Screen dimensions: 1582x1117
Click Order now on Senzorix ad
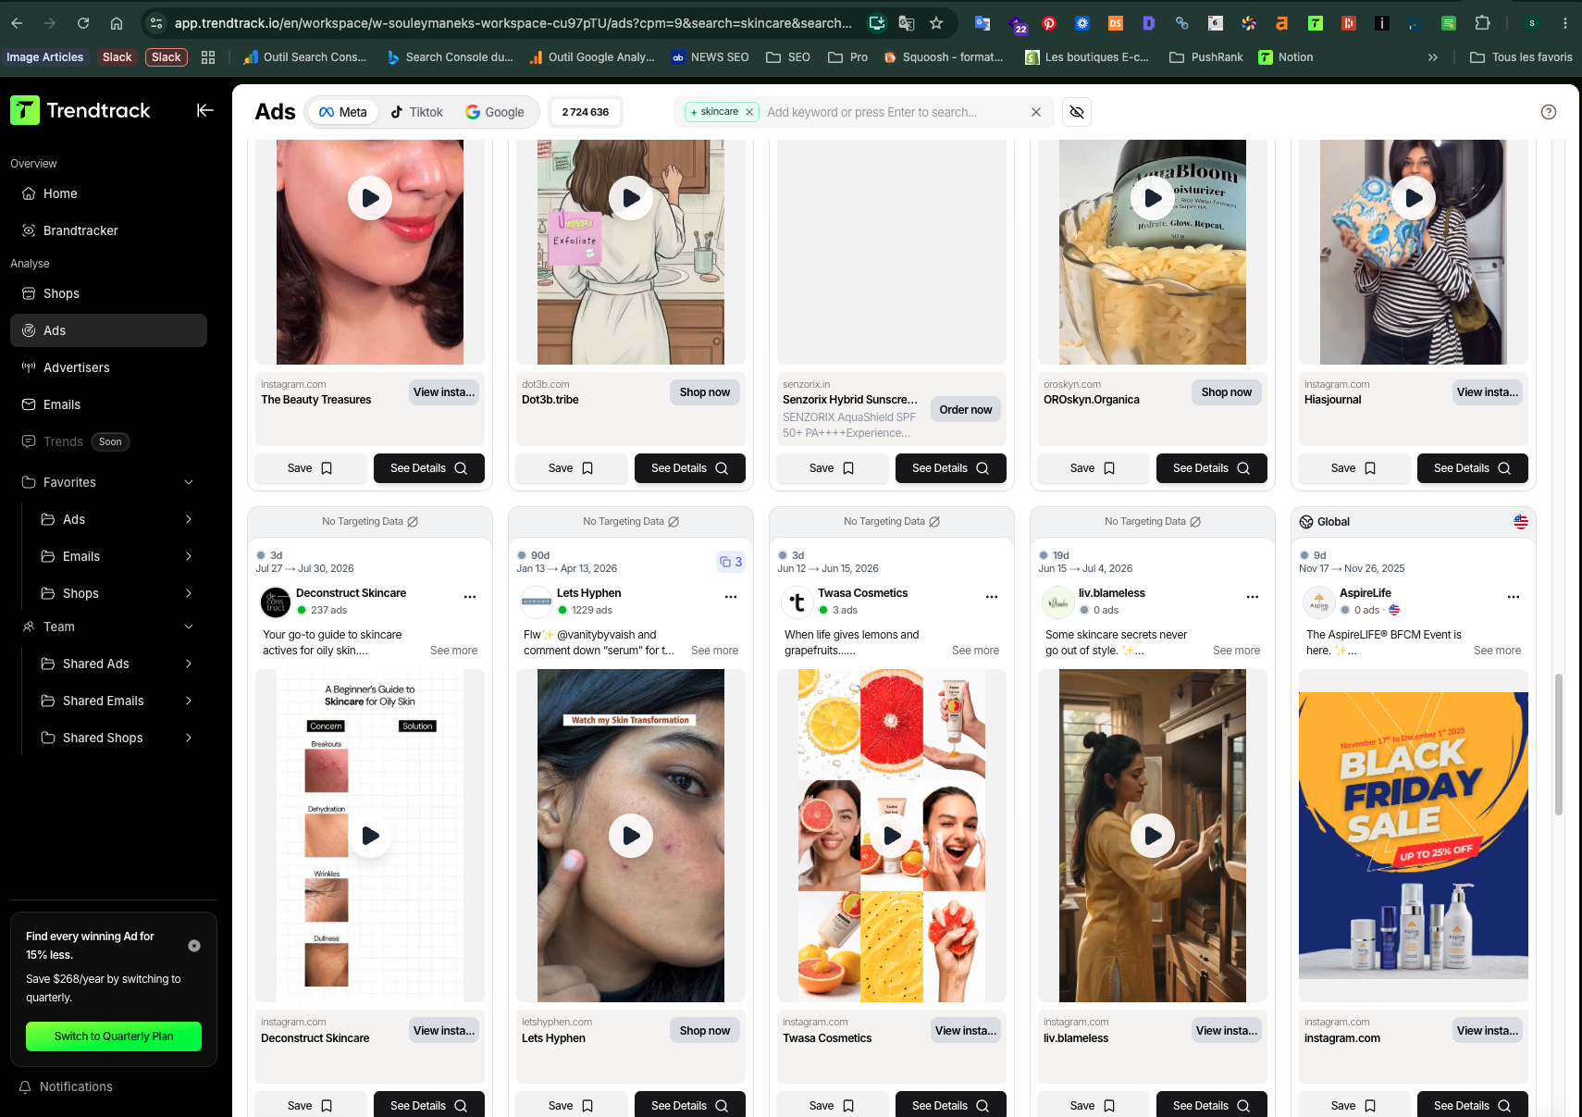[966, 410]
